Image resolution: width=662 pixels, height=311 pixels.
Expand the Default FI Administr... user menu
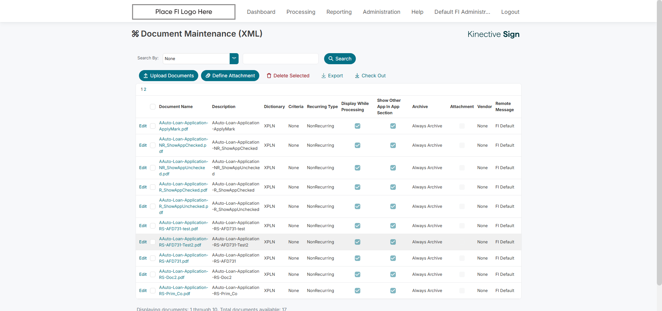click(x=462, y=12)
